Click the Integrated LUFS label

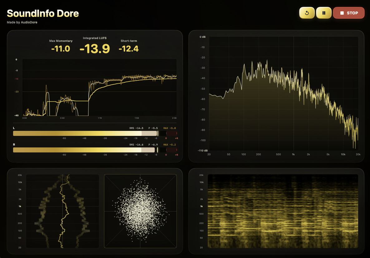pos(95,38)
